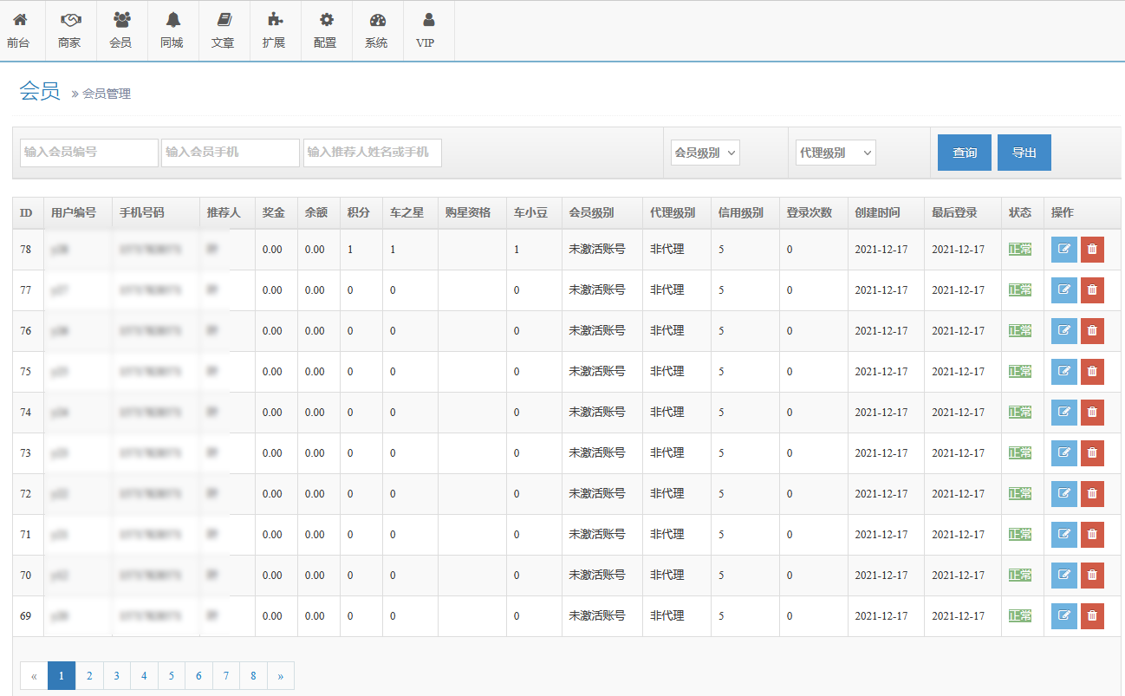Click the 导出 export button
The image size is (1125, 696).
[1024, 153]
